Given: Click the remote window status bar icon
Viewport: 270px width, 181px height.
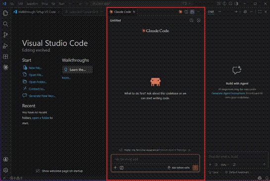Looking at the screenshot, I should click(4, 178).
